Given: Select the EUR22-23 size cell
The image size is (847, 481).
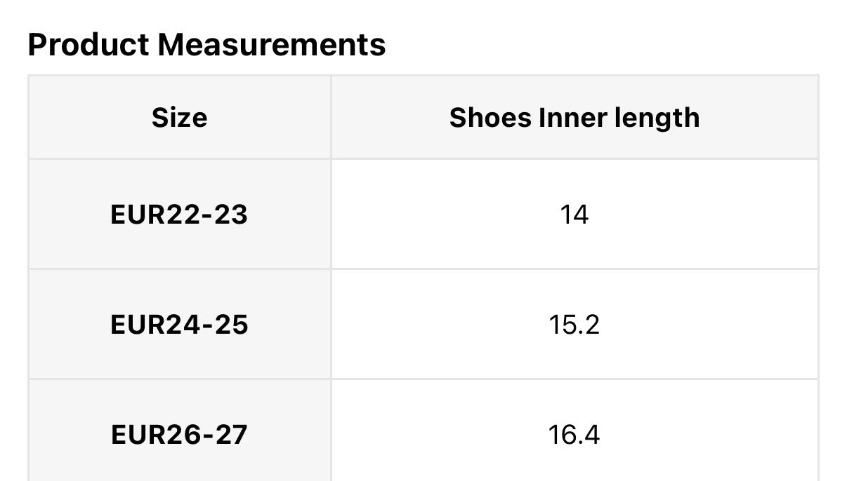Looking at the screenshot, I should (179, 215).
